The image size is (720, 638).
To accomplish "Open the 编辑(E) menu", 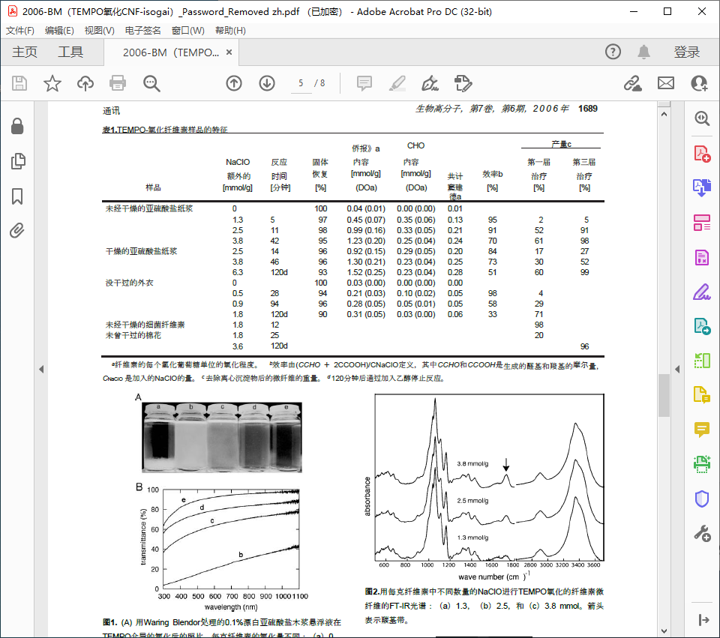I will (x=59, y=31).
